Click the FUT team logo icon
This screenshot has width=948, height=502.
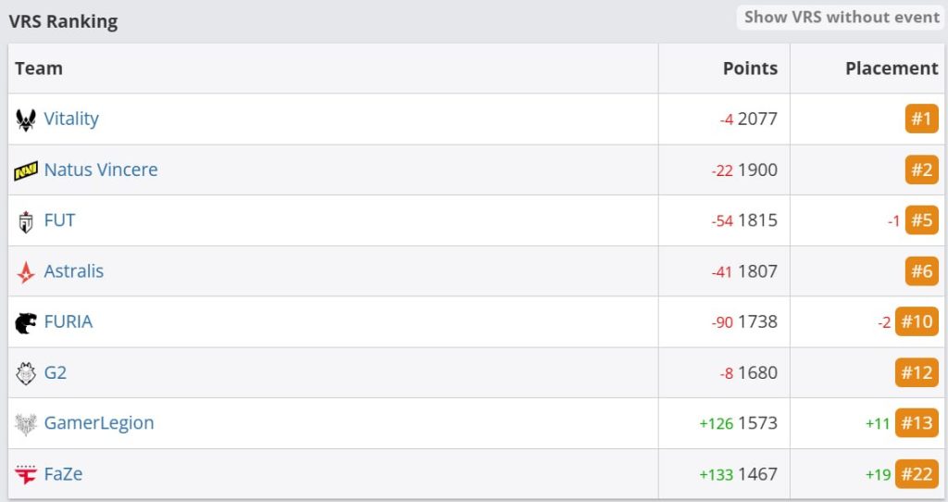(25, 221)
